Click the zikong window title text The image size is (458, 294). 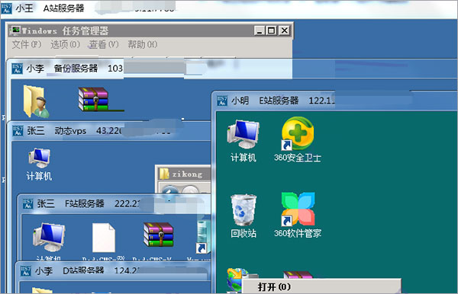[x=187, y=174]
